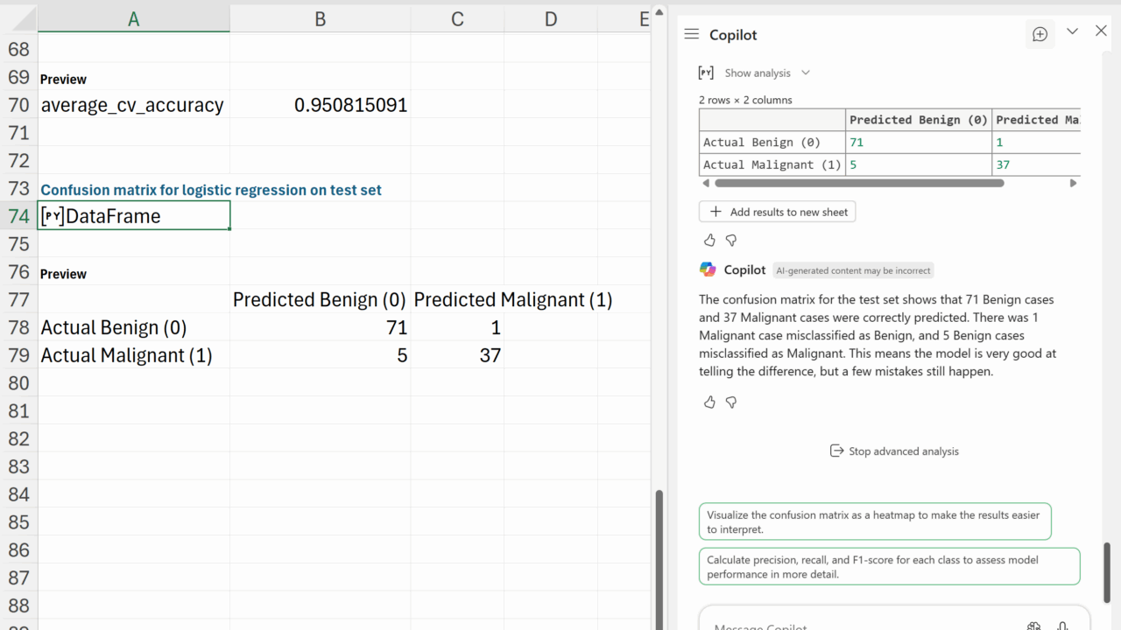
Task: Thumbs up the confusion matrix table result
Action: [709, 240]
